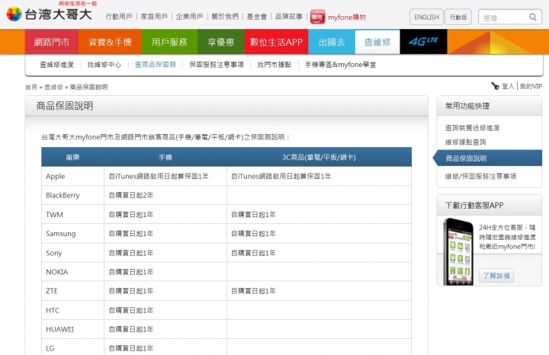Click the 常用功能快捷 panel heading

tap(467, 106)
